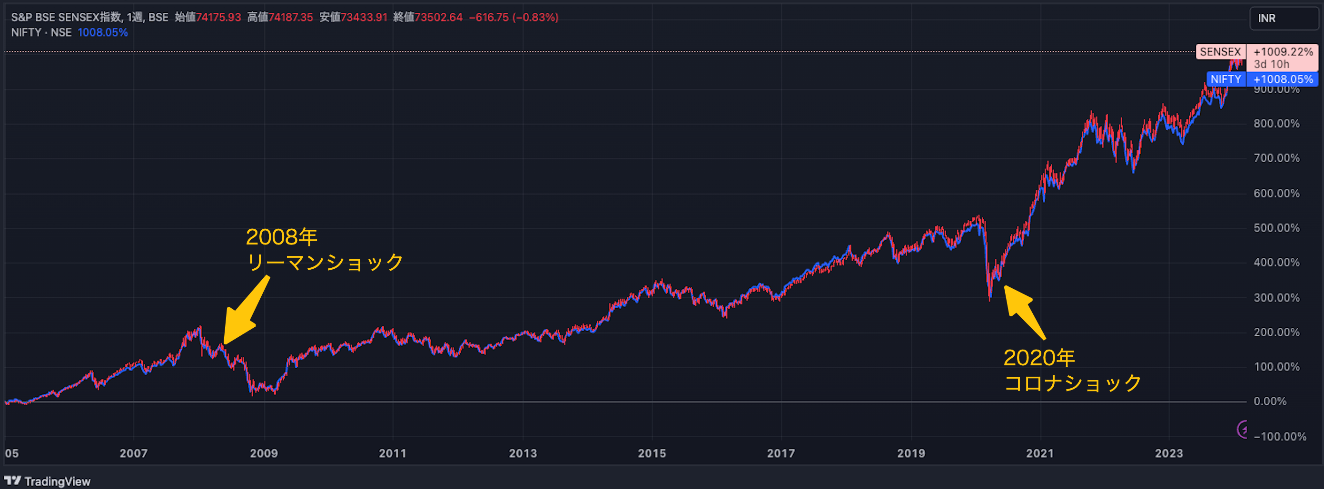Click the 2011 time axis label

tap(393, 453)
